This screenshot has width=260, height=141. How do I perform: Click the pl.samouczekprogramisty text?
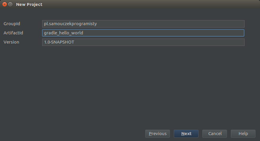coord(70,24)
